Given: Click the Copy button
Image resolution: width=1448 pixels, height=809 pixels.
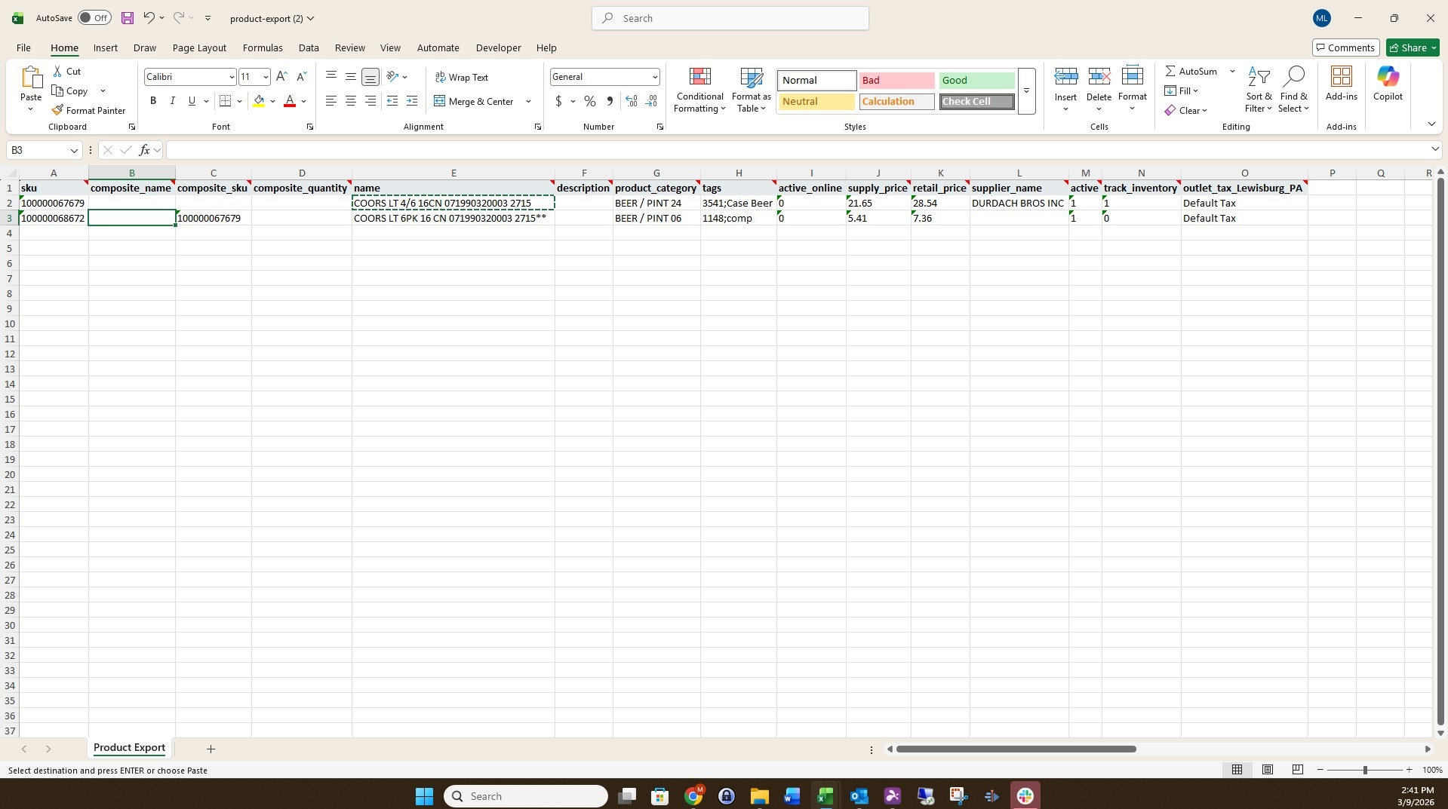Looking at the screenshot, I should coord(70,90).
